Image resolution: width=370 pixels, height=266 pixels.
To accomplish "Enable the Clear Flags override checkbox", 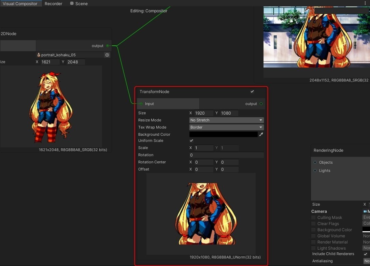I will click(x=313, y=224).
